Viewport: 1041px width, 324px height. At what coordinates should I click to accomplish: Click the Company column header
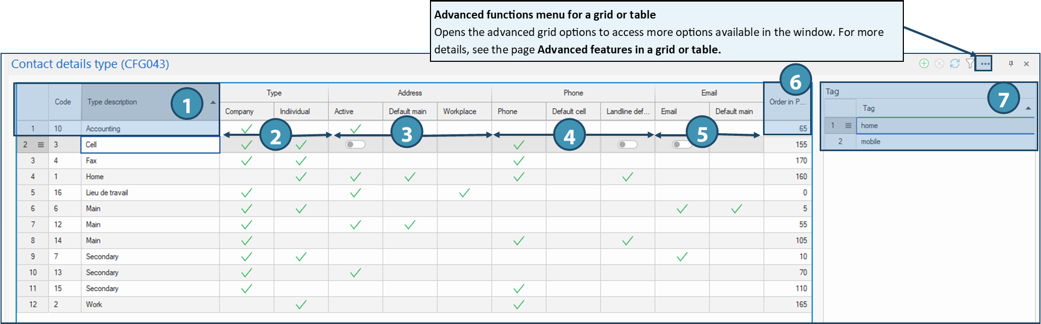[x=247, y=112]
